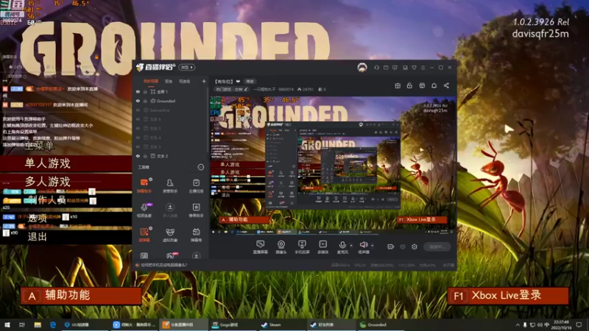This screenshot has width=589, height=331.
Task: Open the 虚拟形象 virtual avatar tool
Action: point(170,235)
